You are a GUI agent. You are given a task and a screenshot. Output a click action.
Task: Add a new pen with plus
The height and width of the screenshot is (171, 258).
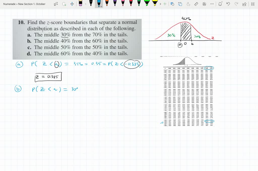tap(165, 4)
